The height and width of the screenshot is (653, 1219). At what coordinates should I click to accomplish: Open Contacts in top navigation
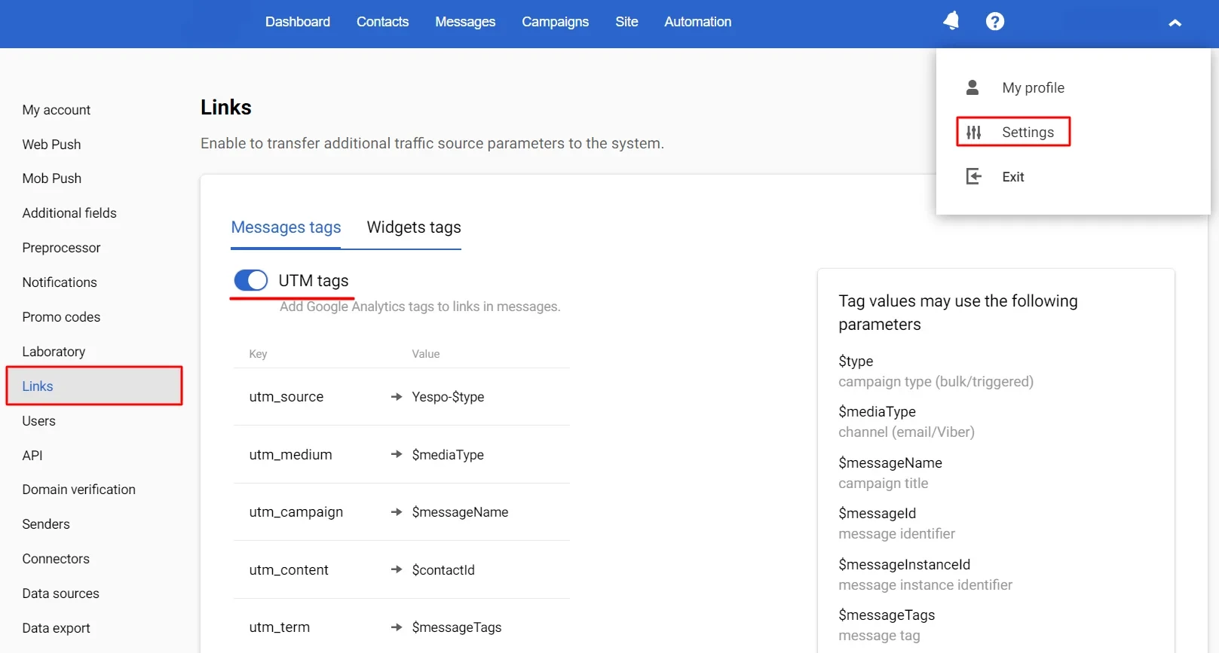pos(382,22)
